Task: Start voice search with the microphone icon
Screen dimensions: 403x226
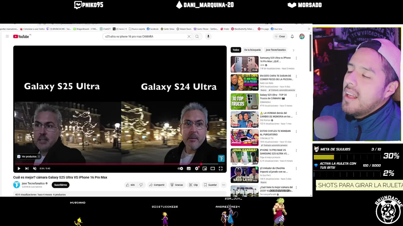Action: pos(208,36)
